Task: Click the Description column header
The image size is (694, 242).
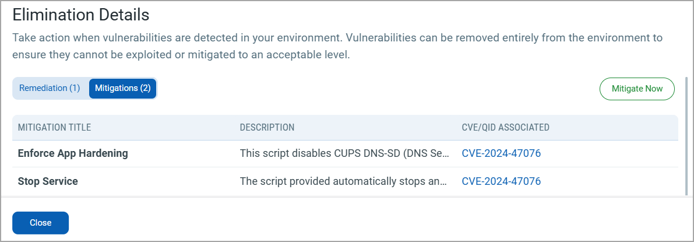Action: 267,127
